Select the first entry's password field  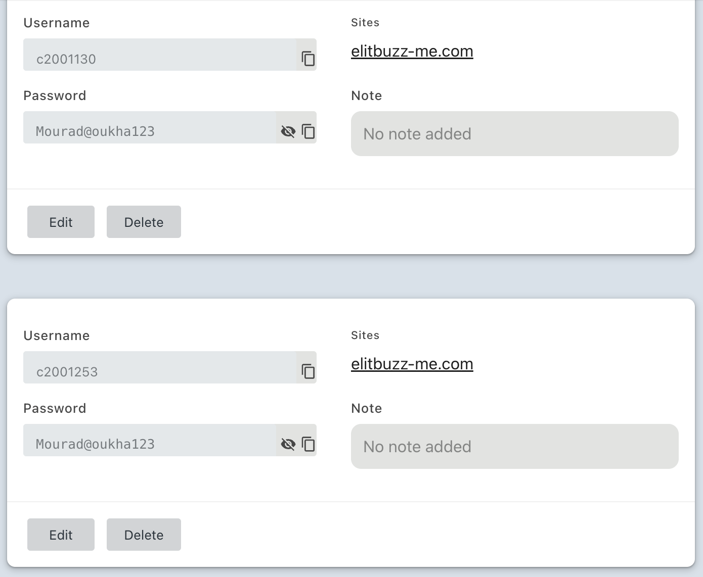coord(149,127)
